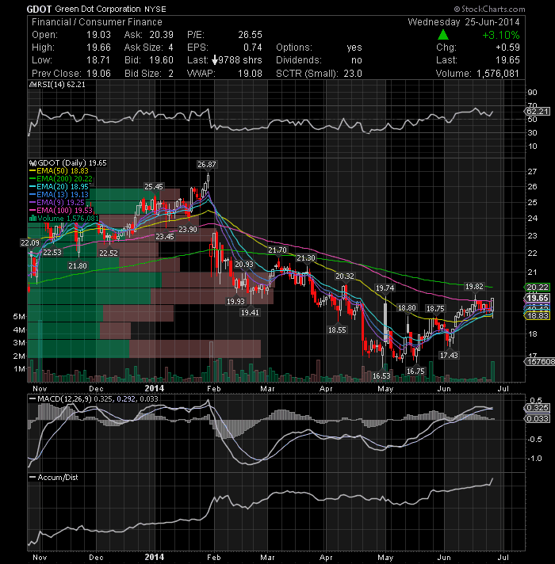This screenshot has height=564, width=555.
Task: Click the EMA(13) 19.13 legend label
Action: 63,195
